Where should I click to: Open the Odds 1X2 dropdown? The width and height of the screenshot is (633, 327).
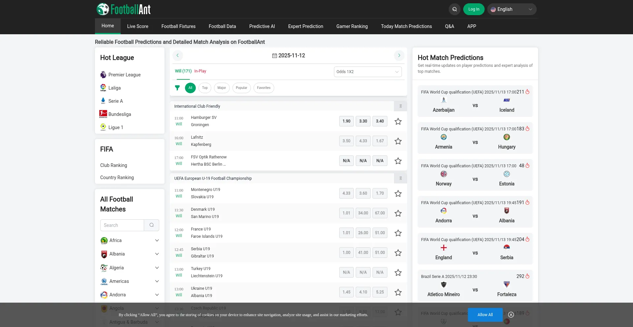[368, 72]
